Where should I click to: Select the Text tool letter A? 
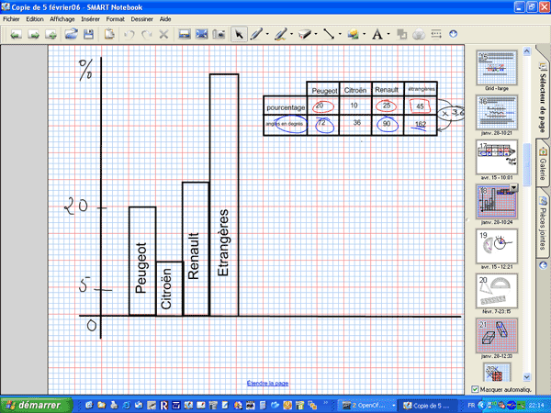[x=377, y=35]
